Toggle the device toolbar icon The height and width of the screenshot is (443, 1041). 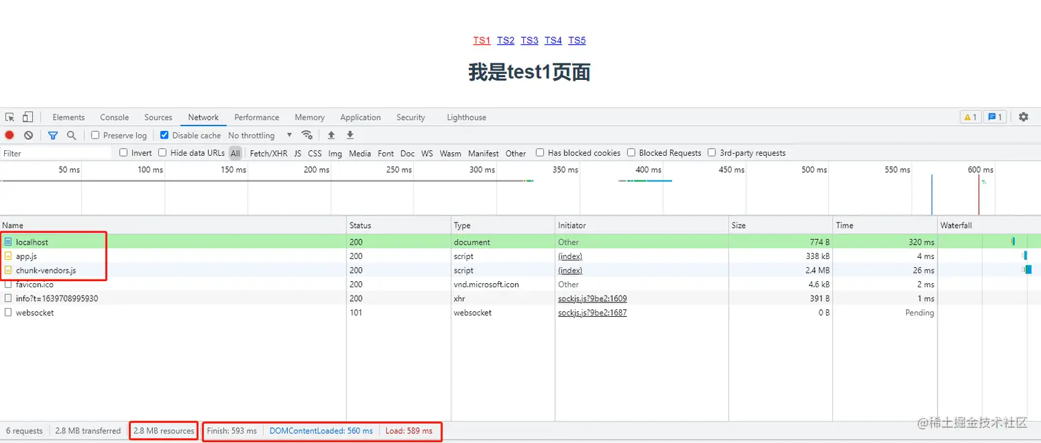point(28,117)
